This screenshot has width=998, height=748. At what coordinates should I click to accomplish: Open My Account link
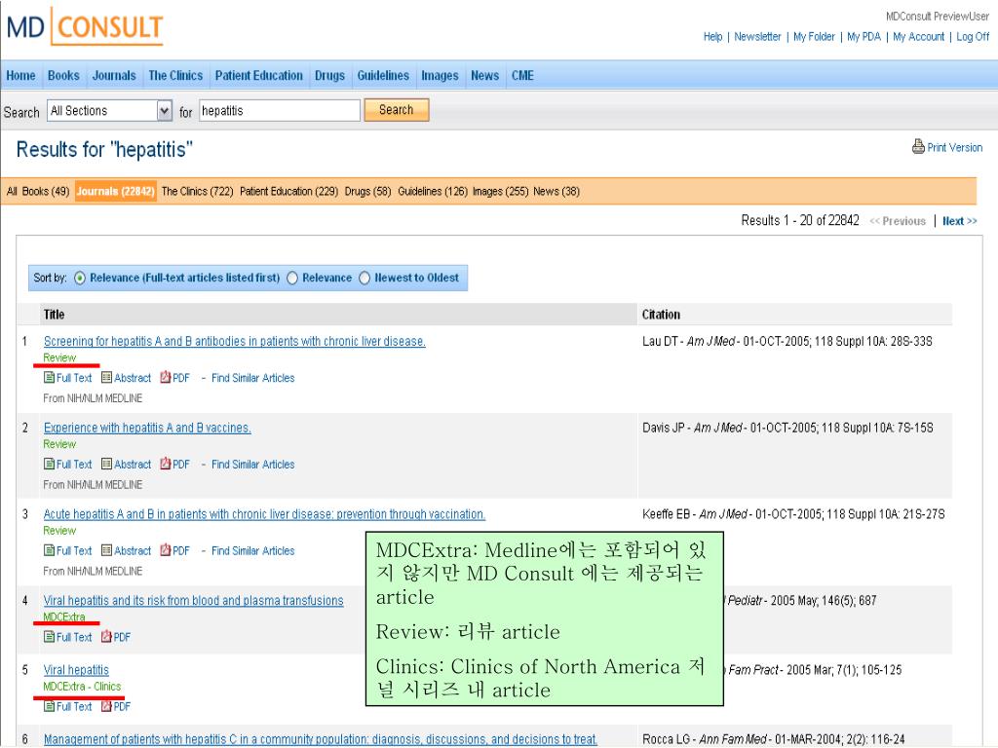[918, 37]
